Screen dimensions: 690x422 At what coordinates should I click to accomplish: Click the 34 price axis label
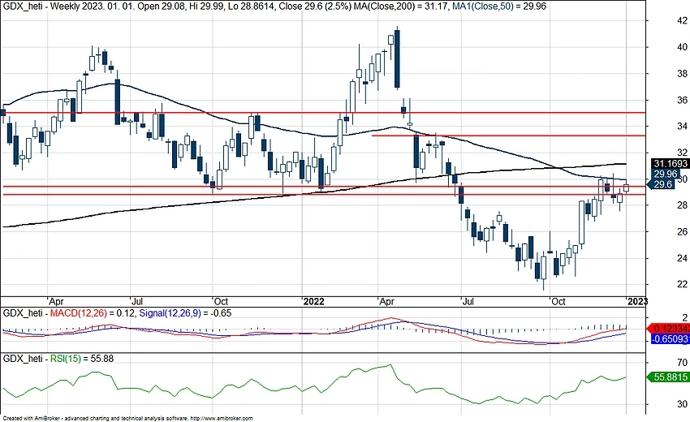tap(682, 127)
